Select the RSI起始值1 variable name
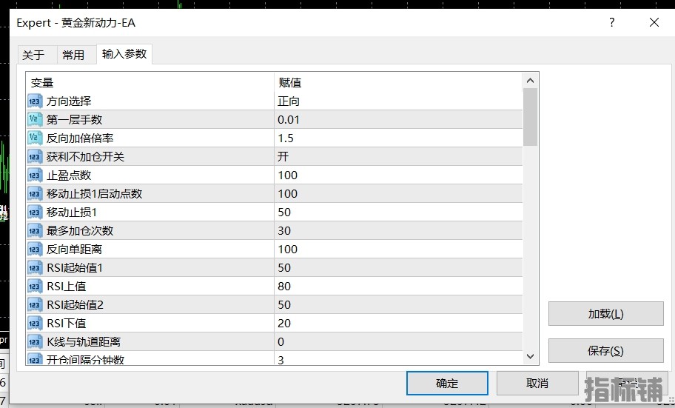 [75, 268]
